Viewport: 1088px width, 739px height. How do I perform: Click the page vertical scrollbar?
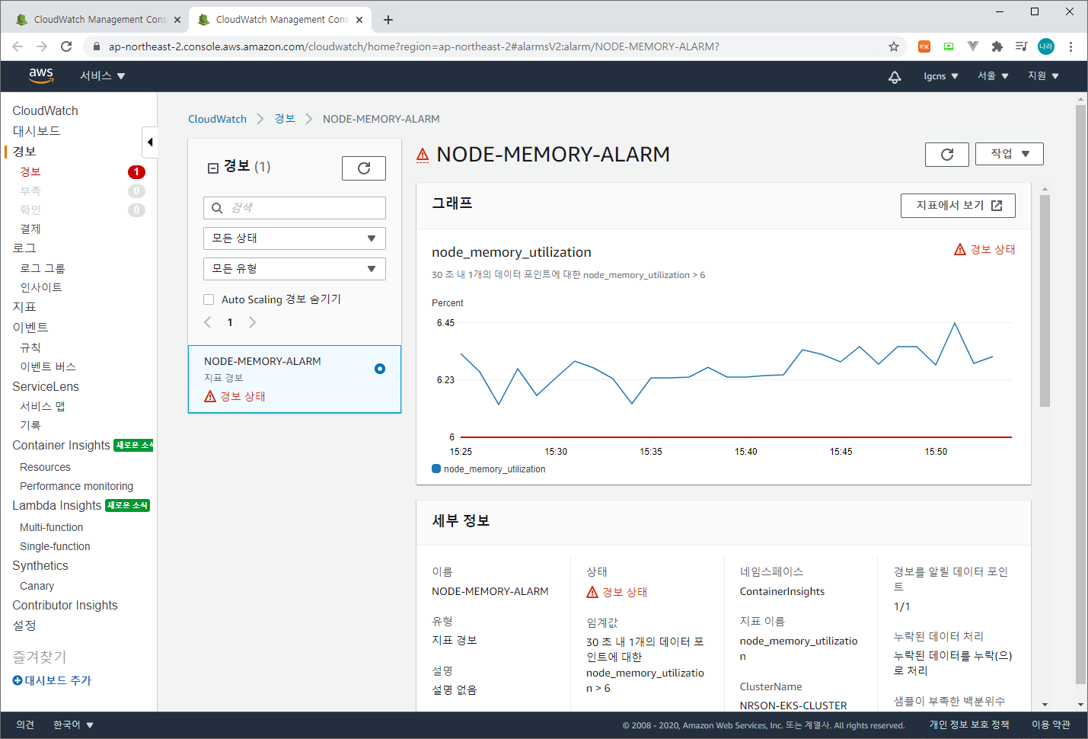coord(1080,395)
